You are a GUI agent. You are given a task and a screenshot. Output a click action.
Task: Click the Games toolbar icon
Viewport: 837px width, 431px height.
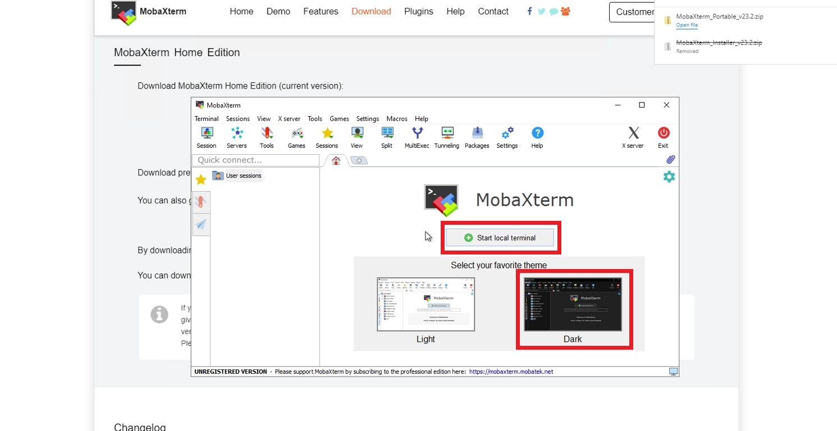tap(296, 137)
